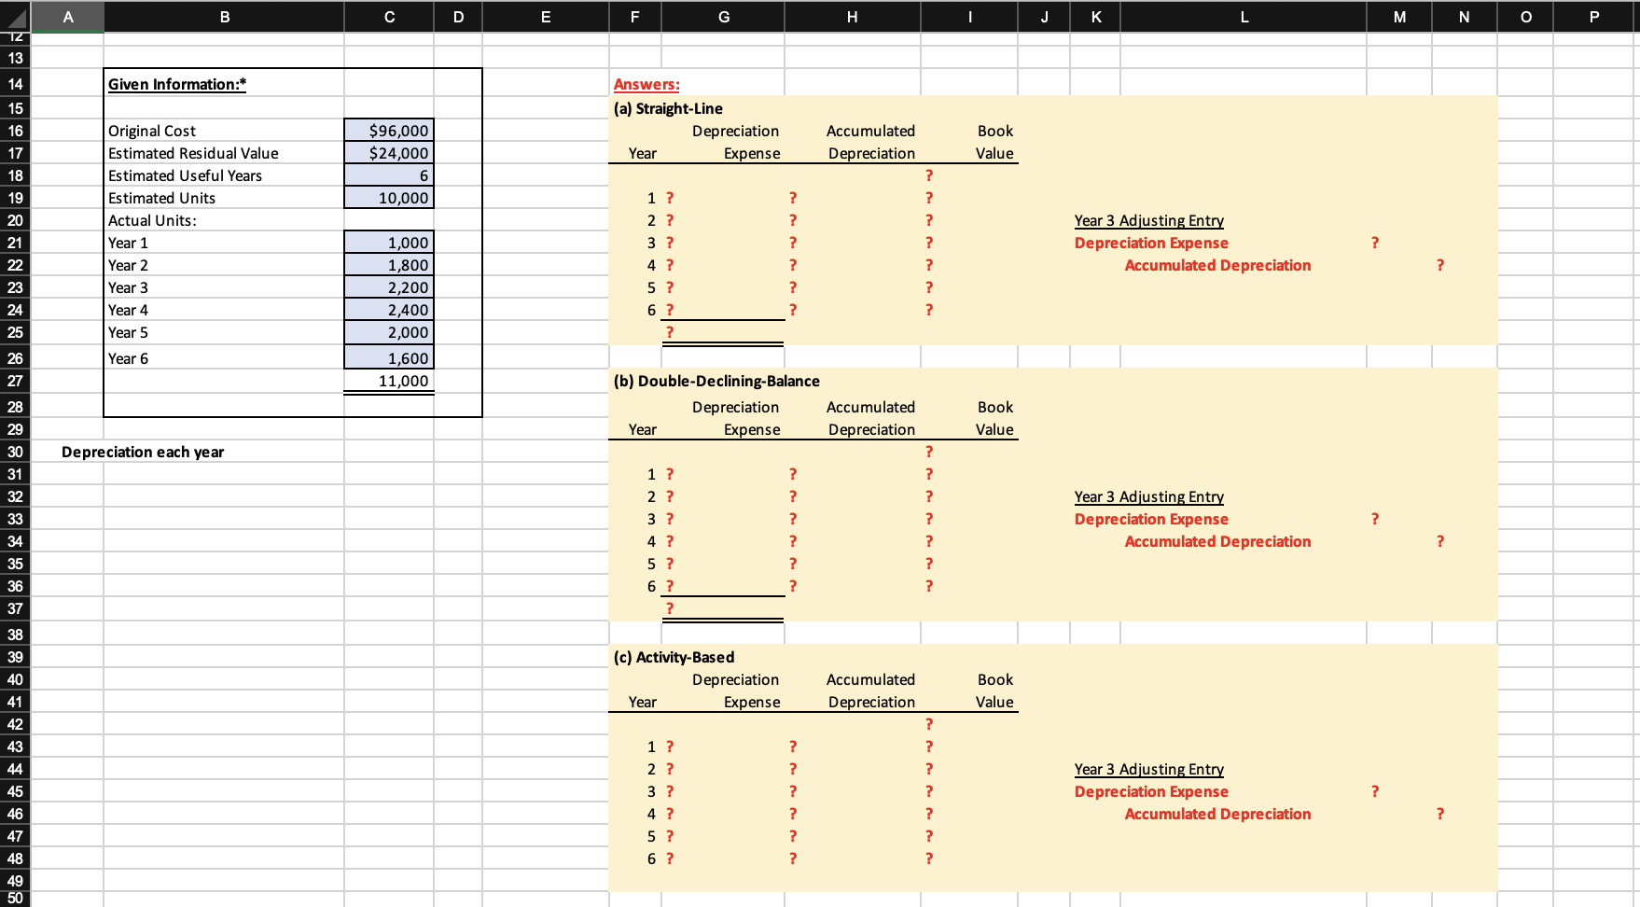Select red "Accumulated Depreciation" entry in Activity-Based section

[1217, 814]
